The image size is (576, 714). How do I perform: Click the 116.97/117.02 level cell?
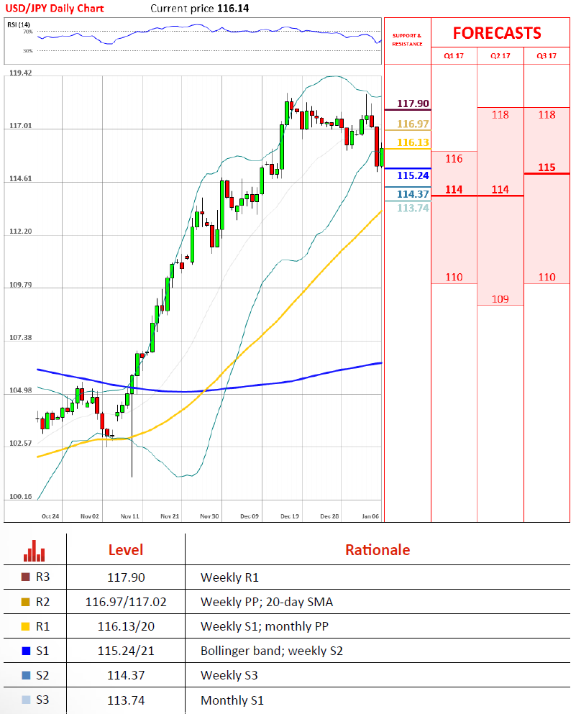126,602
